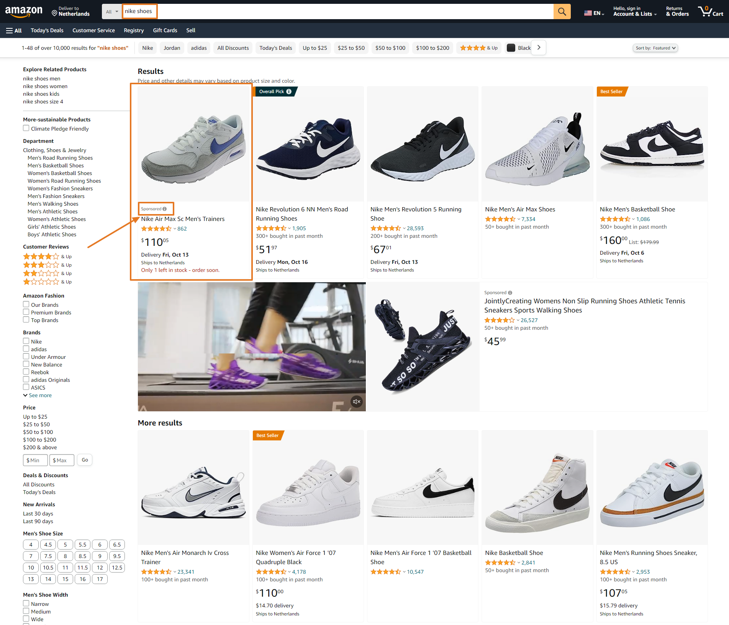The height and width of the screenshot is (625, 729).
Task: Open the All hamburger menu
Action: pos(14,30)
